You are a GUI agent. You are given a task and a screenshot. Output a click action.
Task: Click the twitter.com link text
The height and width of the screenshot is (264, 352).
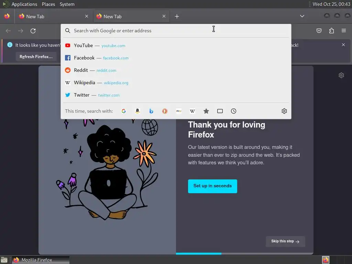point(109,95)
